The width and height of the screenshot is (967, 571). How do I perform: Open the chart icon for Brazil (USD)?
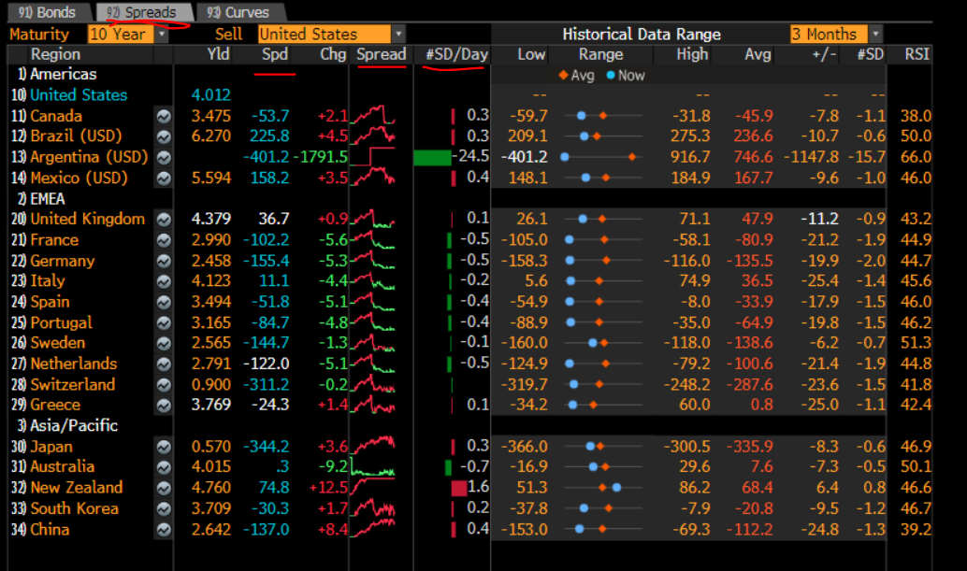point(164,136)
